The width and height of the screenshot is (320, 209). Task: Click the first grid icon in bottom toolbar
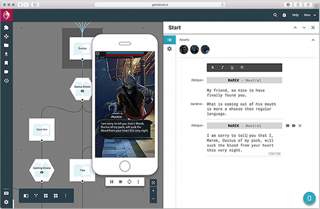point(46,196)
